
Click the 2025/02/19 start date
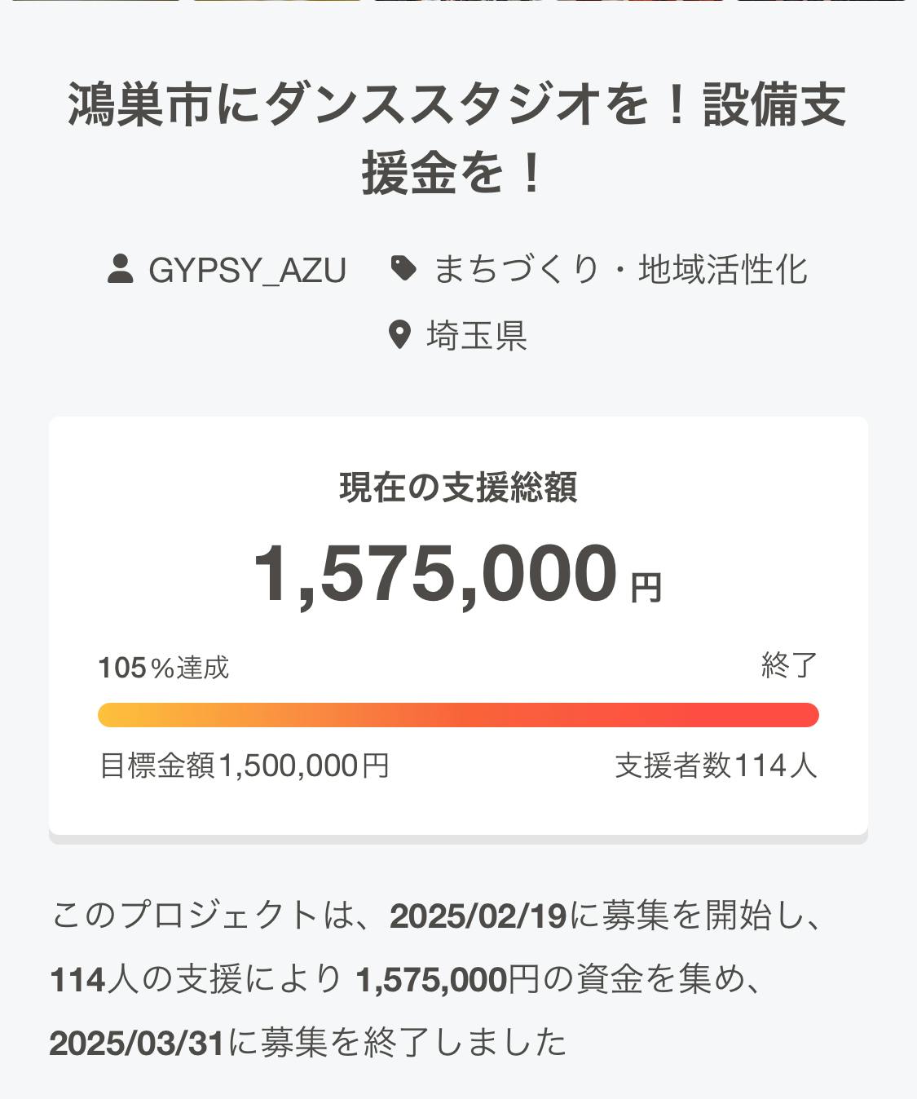pos(478,916)
